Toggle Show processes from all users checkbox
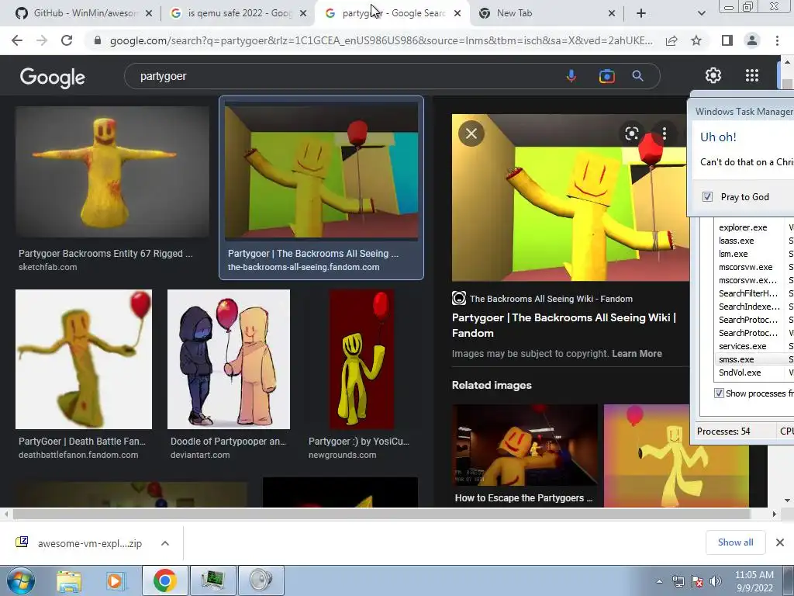 [x=719, y=393]
